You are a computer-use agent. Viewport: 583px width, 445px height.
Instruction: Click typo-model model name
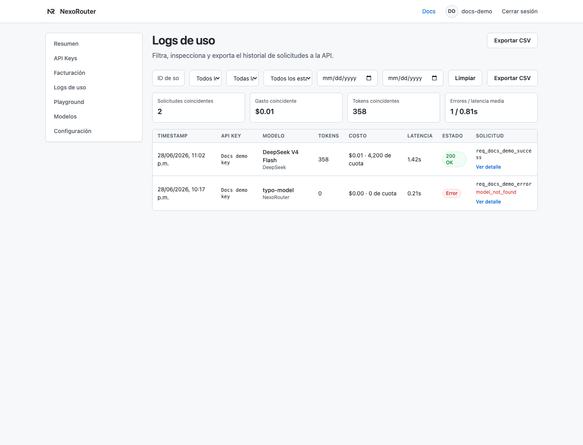(278, 190)
